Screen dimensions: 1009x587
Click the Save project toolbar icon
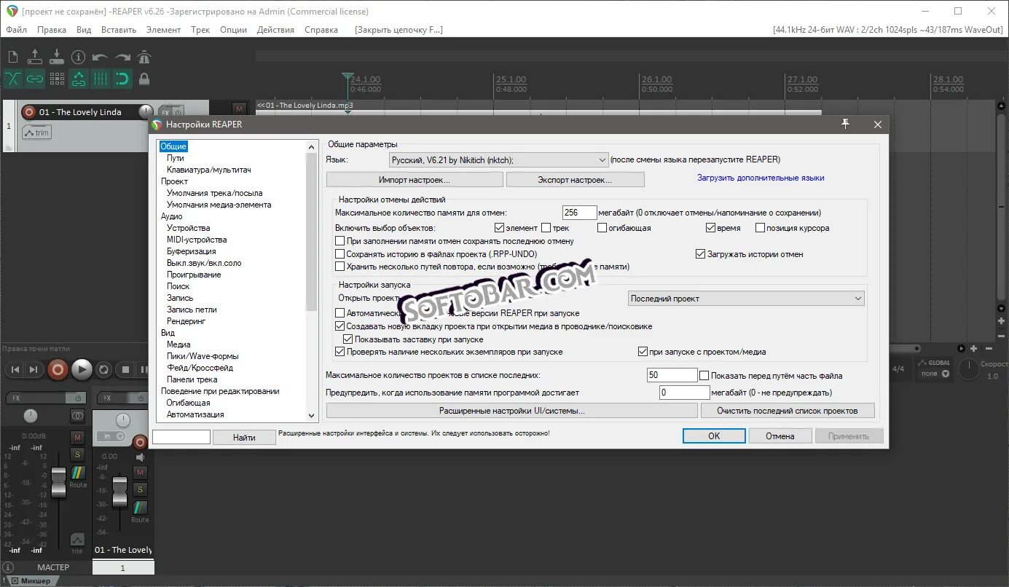coord(57,57)
